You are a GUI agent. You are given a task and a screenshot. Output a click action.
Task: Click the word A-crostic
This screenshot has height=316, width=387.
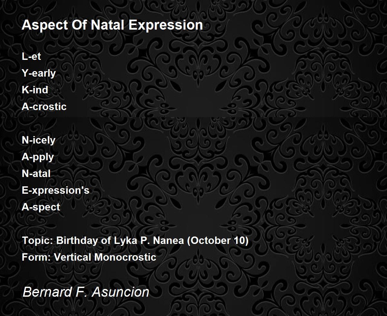(x=44, y=107)
